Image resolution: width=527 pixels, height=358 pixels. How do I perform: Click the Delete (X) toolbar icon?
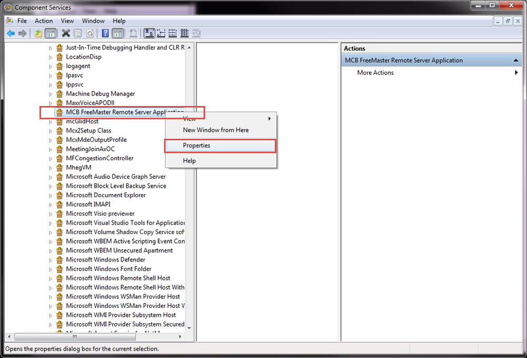pyautogui.click(x=65, y=33)
